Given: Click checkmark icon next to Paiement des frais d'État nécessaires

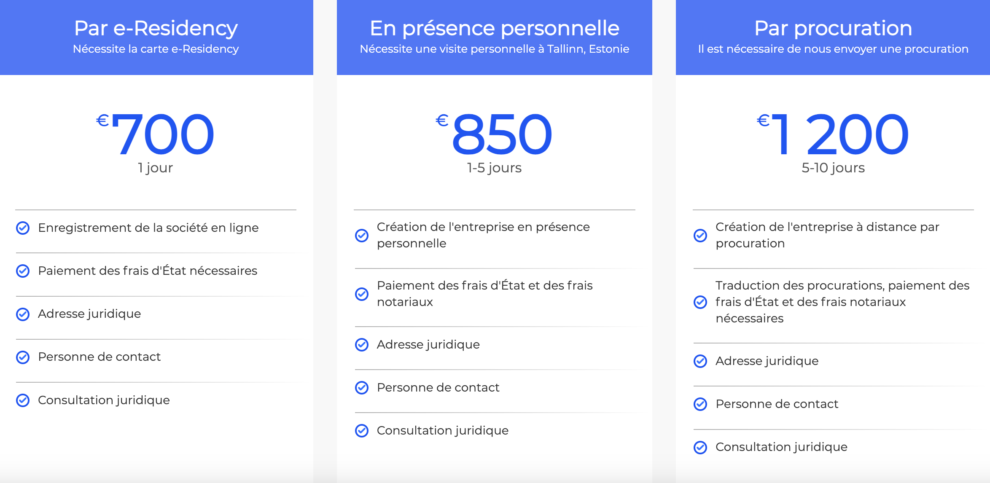Looking at the screenshot, I should [23, 271].
